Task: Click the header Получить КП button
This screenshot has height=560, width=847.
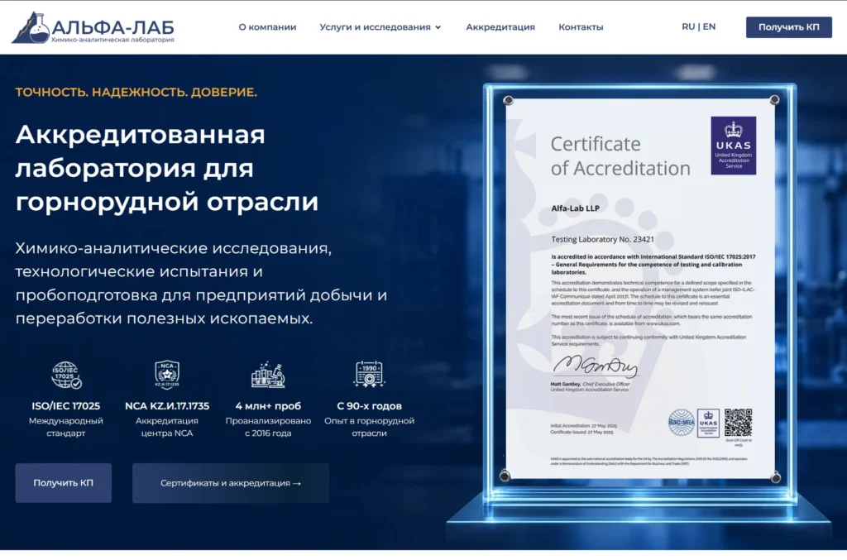Action: (x=788, y=27)
